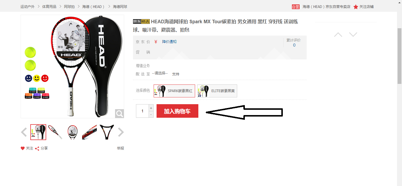Decrease quantity with minus button
The height and width of the screenshot is (186, 402).
coord(151,114)
